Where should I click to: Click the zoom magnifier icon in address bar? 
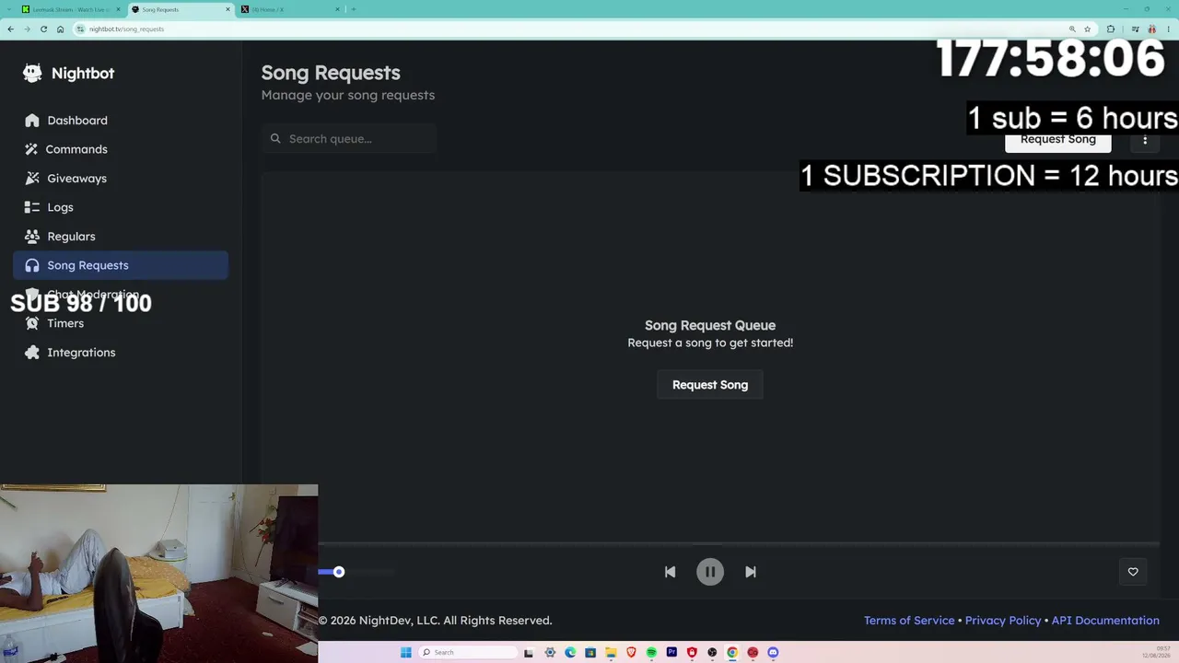(x=1072, y=29)
